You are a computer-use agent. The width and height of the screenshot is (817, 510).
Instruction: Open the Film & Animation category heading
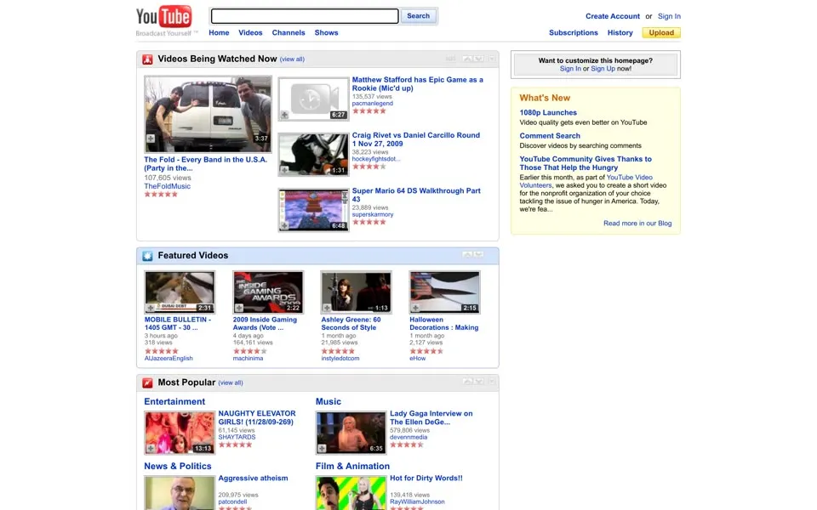[x=352, y=467]
